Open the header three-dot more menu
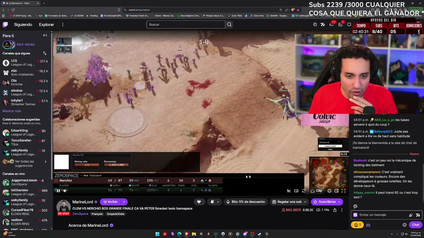 [x=63, y=24]
